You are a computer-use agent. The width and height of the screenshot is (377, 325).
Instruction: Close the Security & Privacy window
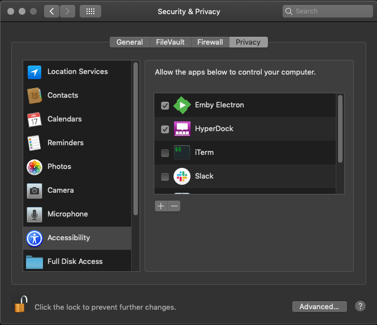pos(11,11)
